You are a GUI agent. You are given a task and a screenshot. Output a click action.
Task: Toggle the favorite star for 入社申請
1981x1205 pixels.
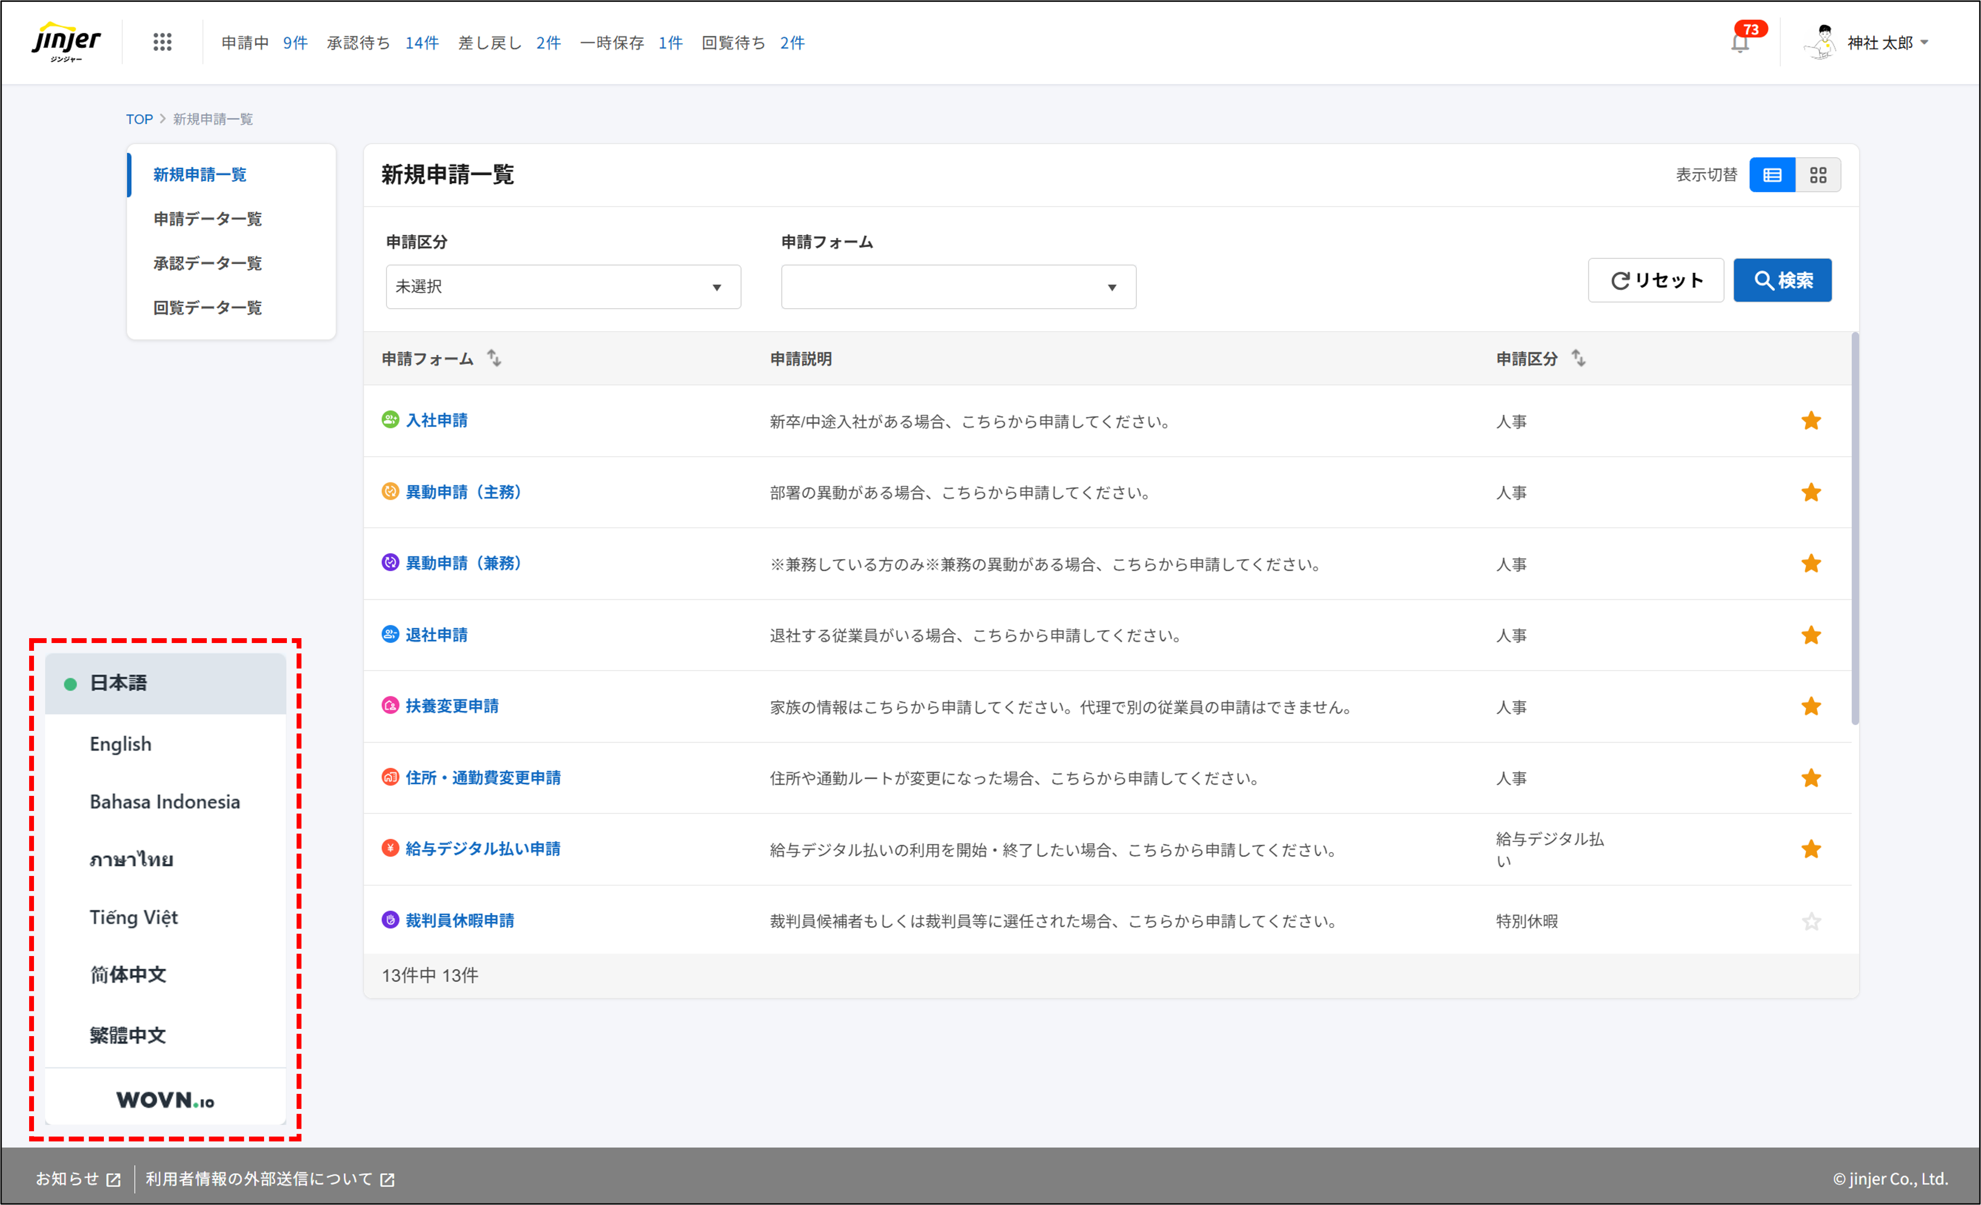(1812, 420)
